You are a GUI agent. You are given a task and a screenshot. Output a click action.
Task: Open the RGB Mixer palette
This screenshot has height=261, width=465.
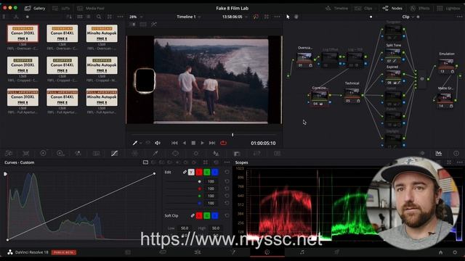(x=78, y=153)
